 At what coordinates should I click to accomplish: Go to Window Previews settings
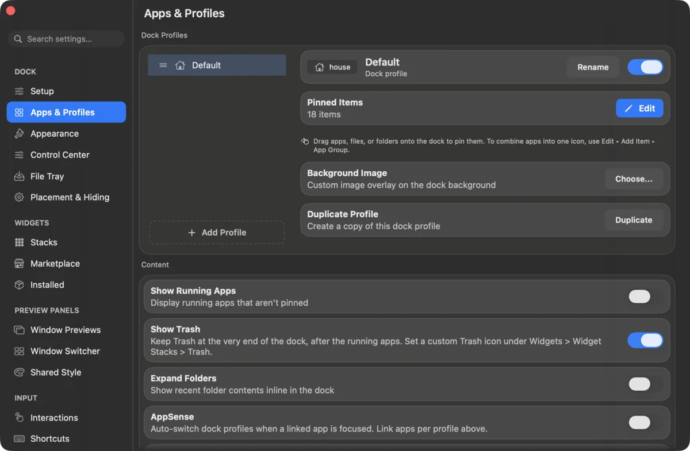[x=66, y=330]
